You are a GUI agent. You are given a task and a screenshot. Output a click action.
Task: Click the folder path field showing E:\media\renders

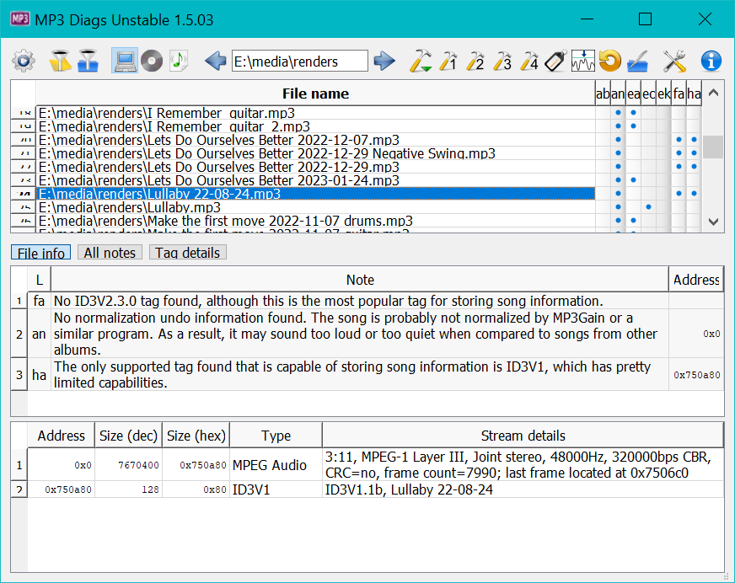point(299,61)
